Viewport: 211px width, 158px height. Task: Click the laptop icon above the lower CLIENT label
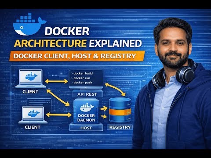(33, 115)
